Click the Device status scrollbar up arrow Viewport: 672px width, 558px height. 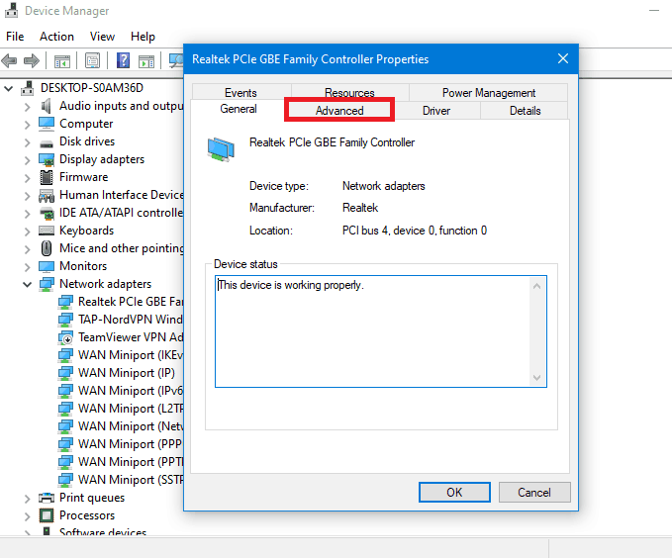tap(536, 286)
